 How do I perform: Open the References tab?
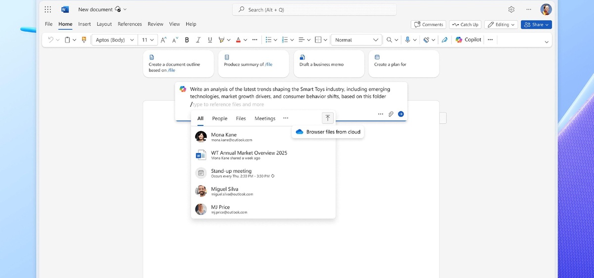click(x=130, y=24)
